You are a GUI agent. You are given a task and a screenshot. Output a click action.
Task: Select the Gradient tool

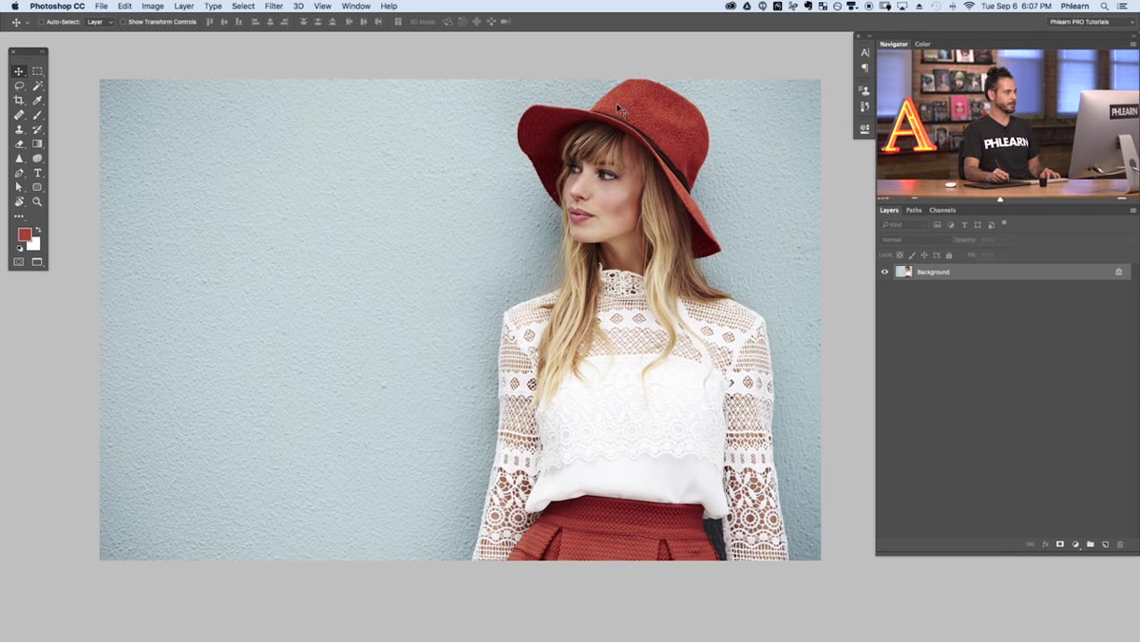coord(37,143)
